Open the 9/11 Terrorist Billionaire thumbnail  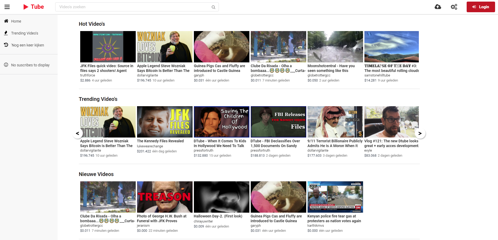335,122
